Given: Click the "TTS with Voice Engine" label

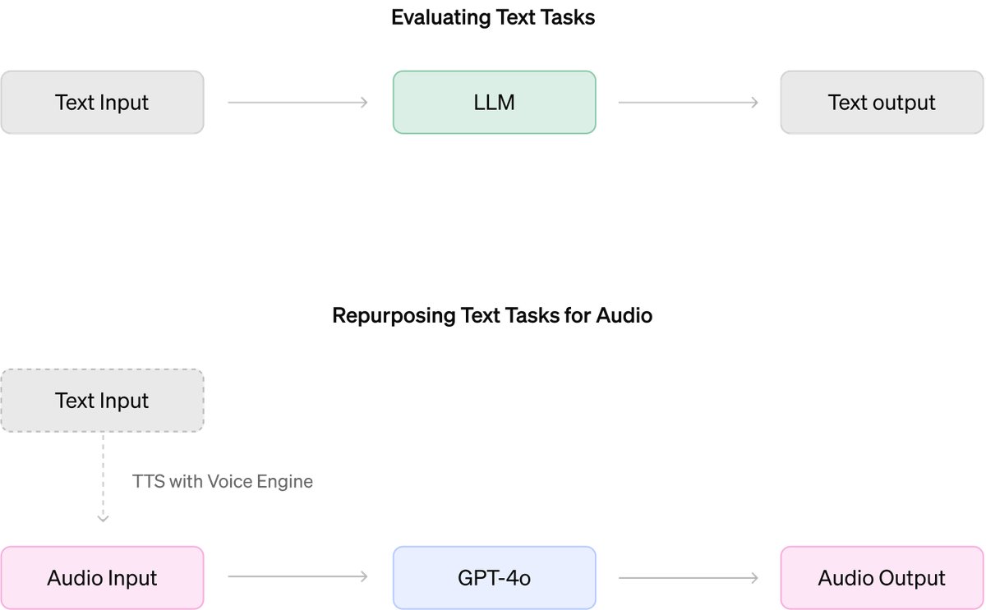Looking at the screenshot, I should coord(223,481).
